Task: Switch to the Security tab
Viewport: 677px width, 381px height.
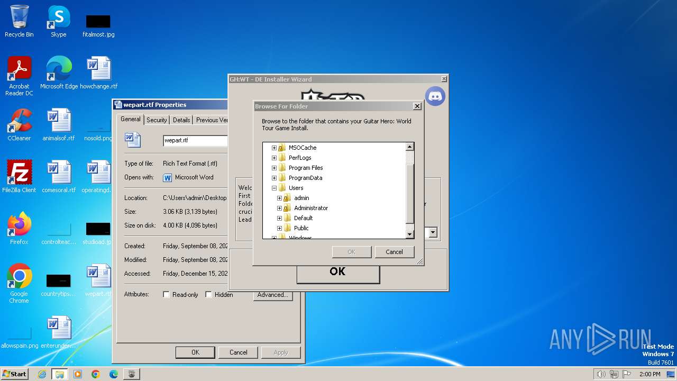Action: (157, 120)
